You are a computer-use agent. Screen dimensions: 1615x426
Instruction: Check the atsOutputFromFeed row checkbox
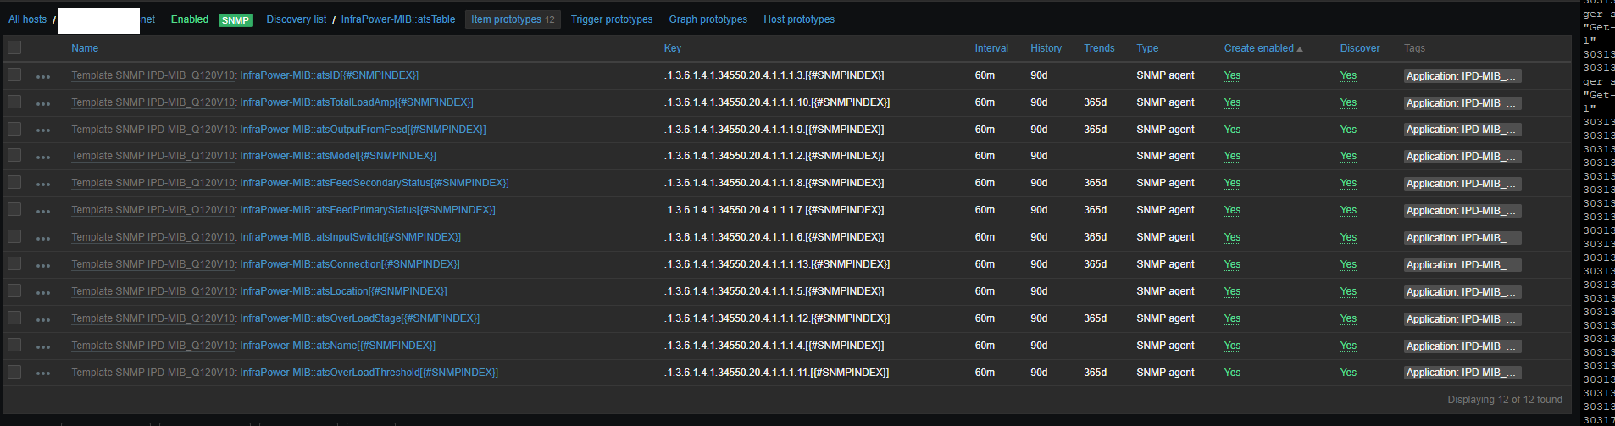tap(14, 129)
